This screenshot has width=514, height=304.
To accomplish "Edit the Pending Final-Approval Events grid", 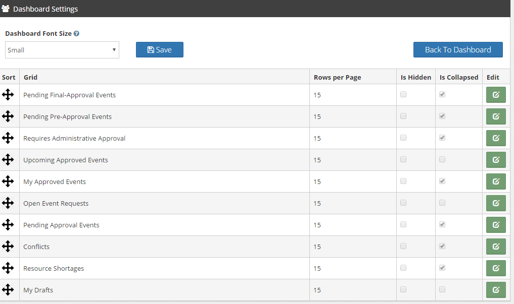I will pos(496,95).
